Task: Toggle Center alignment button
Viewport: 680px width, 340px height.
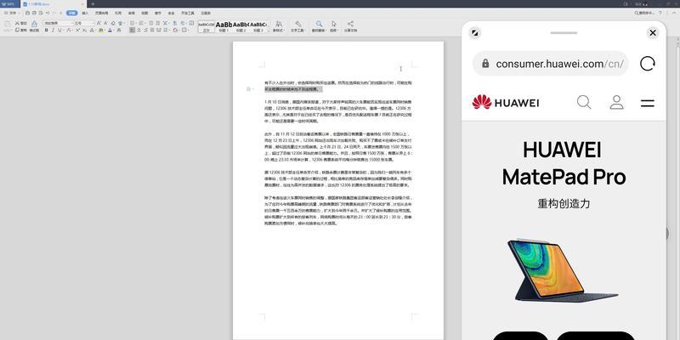Action: pyautogui.click(x=139, y=31)
